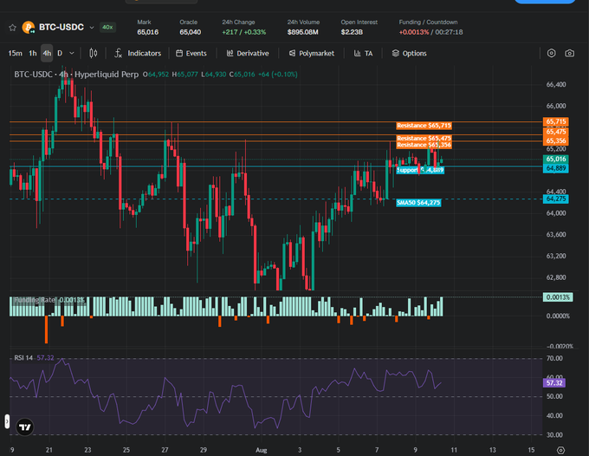
Task: Open the Derivative toolbar option
Action: point(248,54)
